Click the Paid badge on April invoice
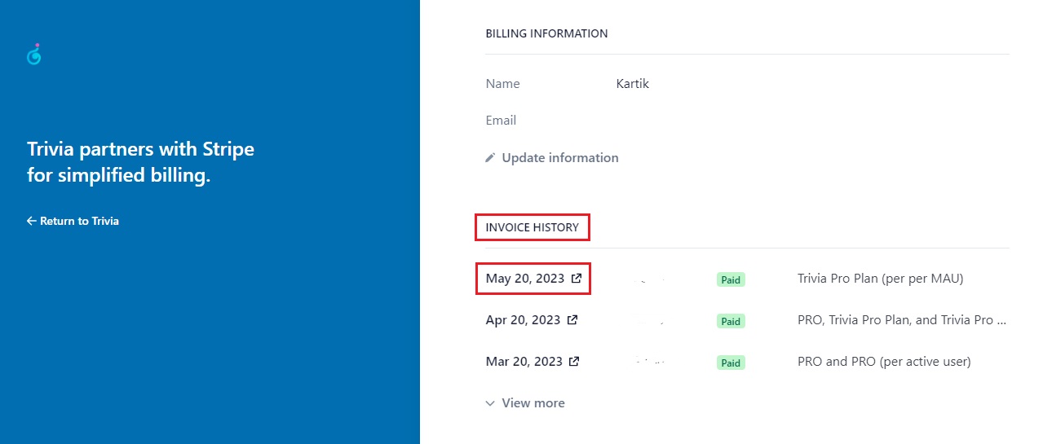Screen dimensions: 1043x444 (x=731, y=321)
